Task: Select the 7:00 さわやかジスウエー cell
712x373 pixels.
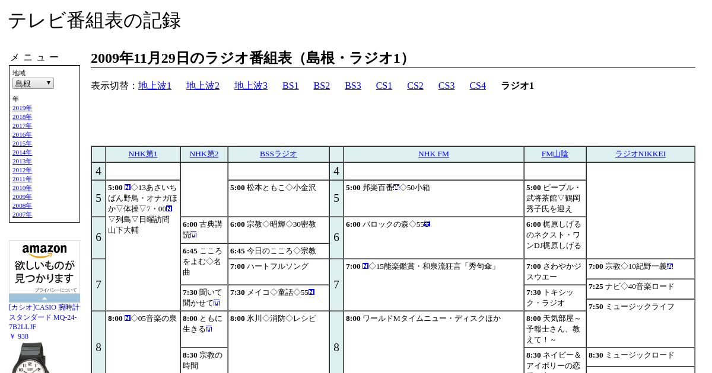Action: pyautogui.click(x=555, y=272)
